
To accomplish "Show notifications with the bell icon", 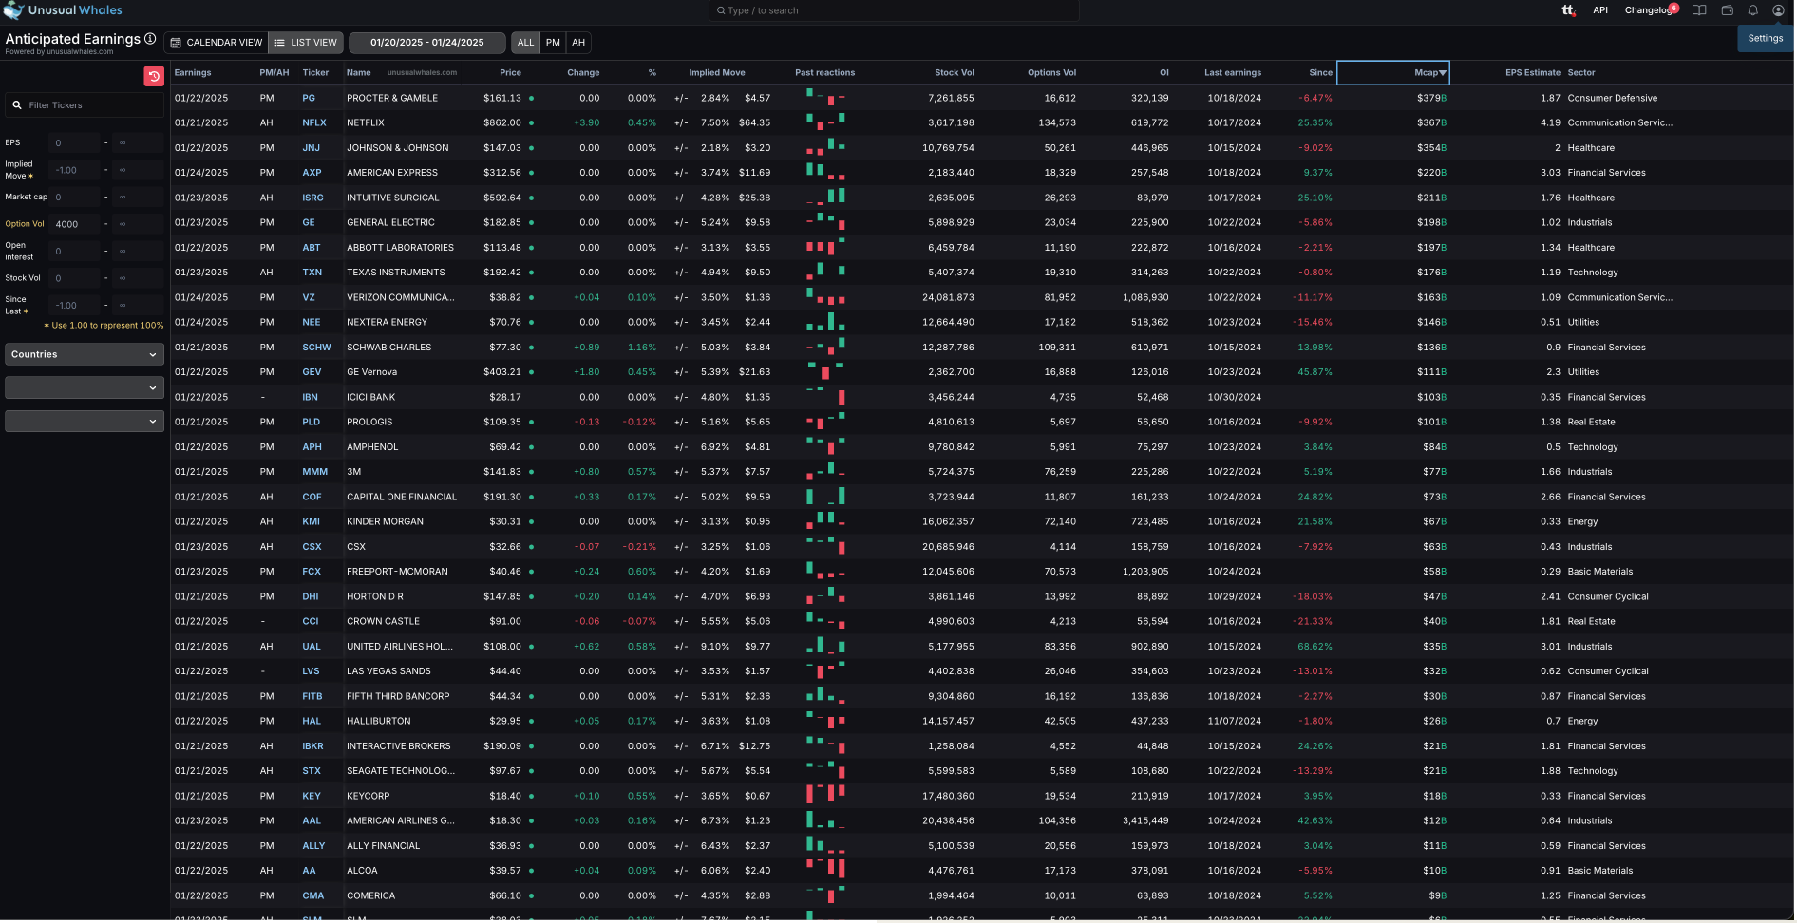I will coord(1753,10).
